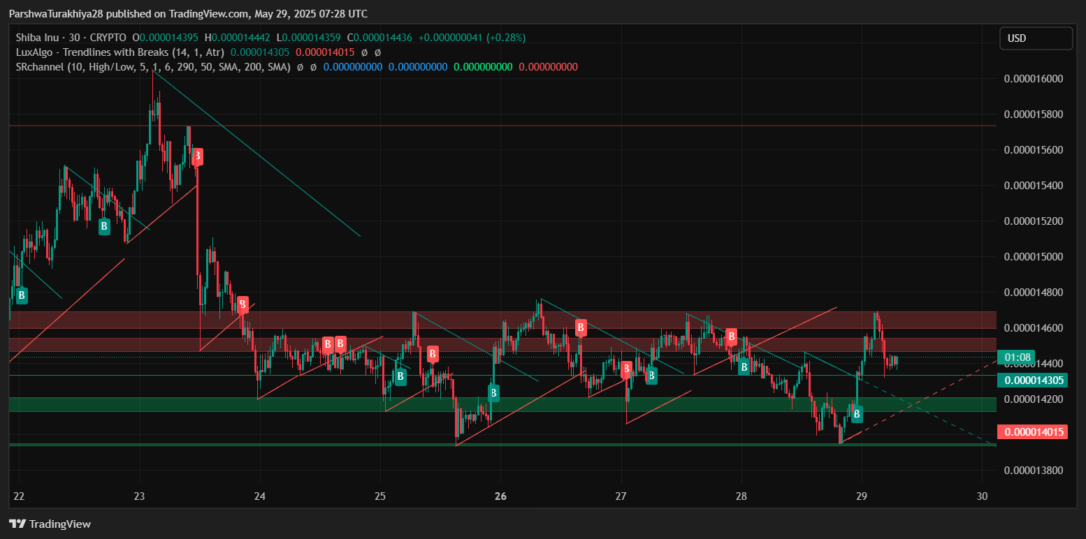Click the red B marker just before 28
This screenshot has width=1086, height=539.
[x=731, y=337]
